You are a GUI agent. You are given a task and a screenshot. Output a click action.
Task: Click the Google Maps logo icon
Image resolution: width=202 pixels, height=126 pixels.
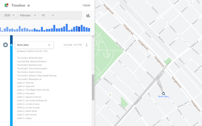tap(6, 5)
